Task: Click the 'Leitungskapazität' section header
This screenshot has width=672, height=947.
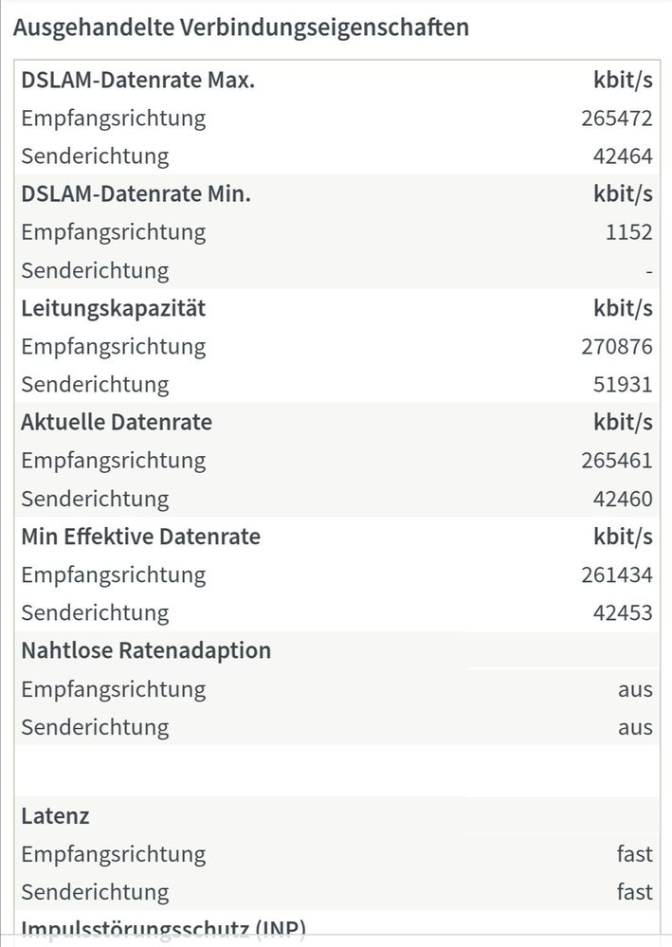Action: tap(113, 308)
